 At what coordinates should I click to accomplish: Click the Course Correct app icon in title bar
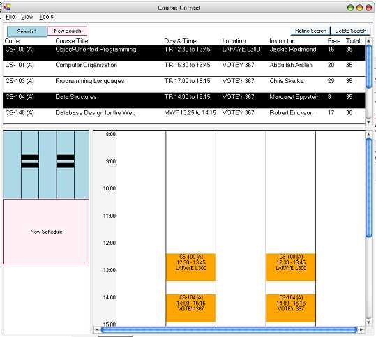(7, 8)
